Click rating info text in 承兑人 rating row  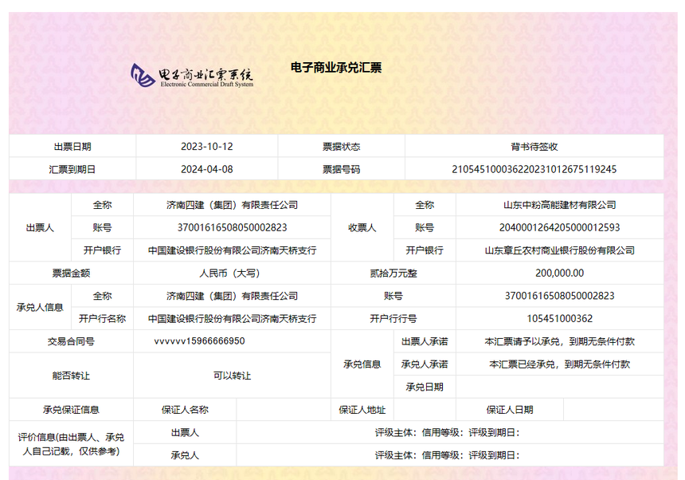click(x=448, y=455)
